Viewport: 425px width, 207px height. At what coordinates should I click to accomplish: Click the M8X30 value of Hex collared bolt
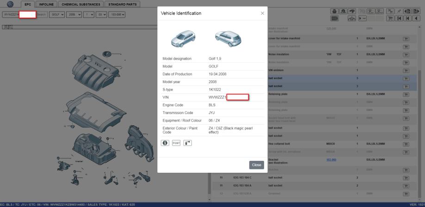[331, 144]
